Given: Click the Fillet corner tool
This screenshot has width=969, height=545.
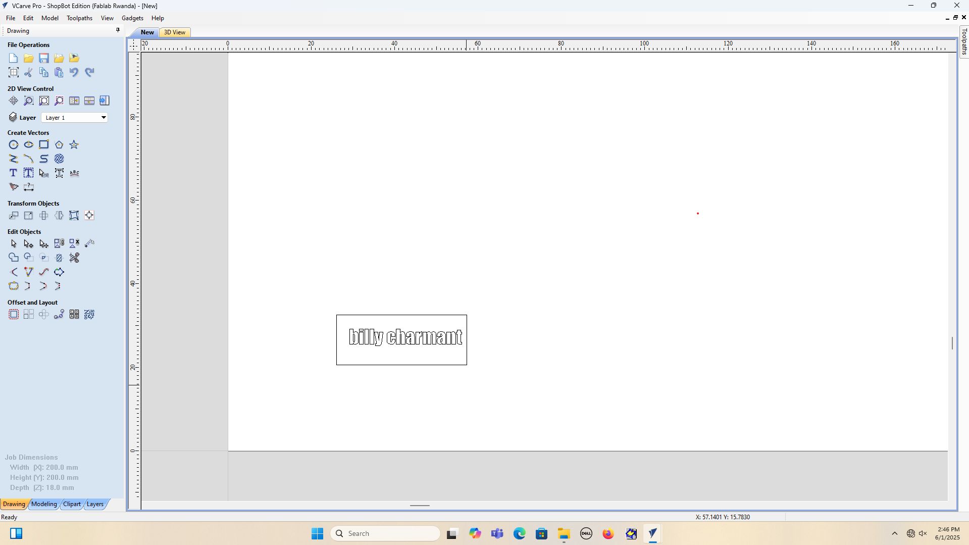Looking at the screenshot, I should (14, 272).
